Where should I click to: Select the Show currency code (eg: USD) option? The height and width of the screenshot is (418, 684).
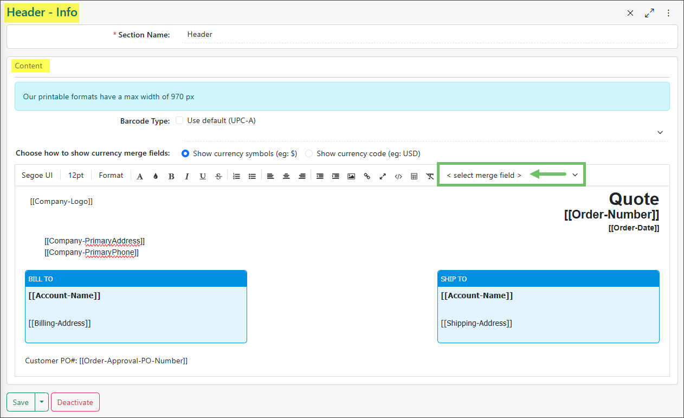click(x=308, y=153)
